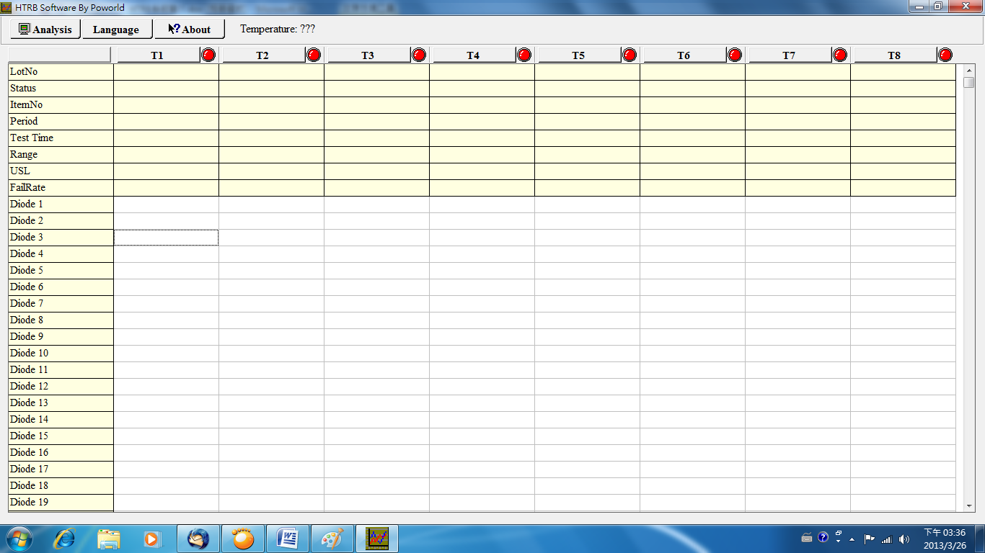Image resolution: width=985 pixels, height=553 pixels.
Task: Open the HTRB app icon in the taskbar
Action: click(x=377, y=539)
